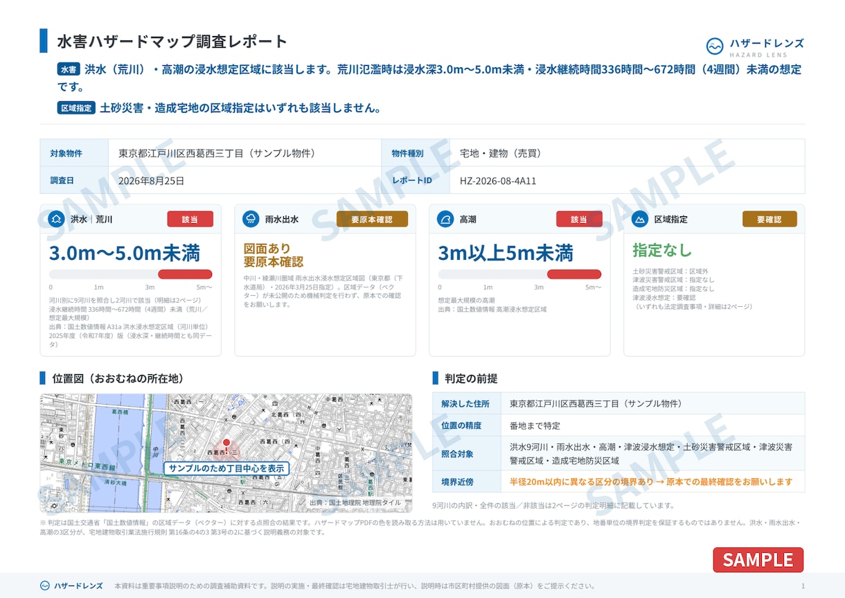845x598 pixels.
Task: Select the address value next to 解決した住所
Action: click(596, 403)
